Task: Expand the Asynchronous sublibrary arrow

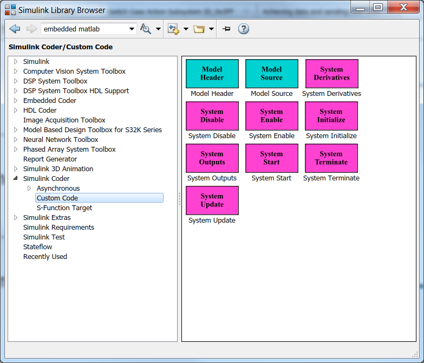Action: (x=29, y=188)
